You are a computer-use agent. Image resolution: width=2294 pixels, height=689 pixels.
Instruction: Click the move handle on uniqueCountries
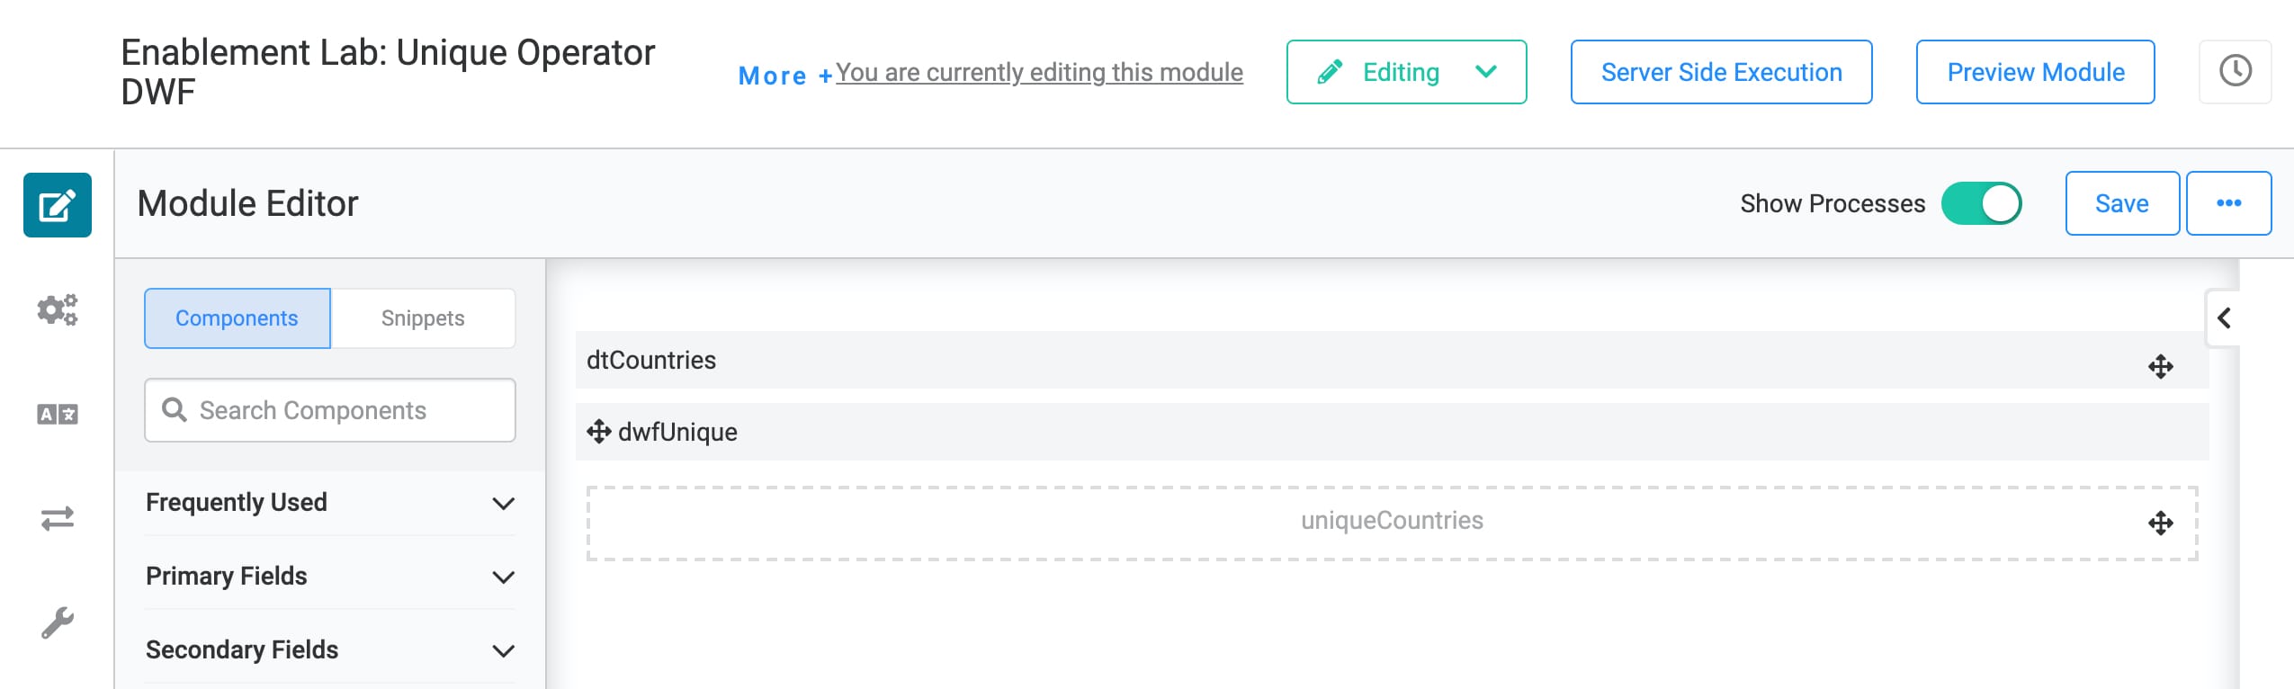click(x=2161, y=523)
